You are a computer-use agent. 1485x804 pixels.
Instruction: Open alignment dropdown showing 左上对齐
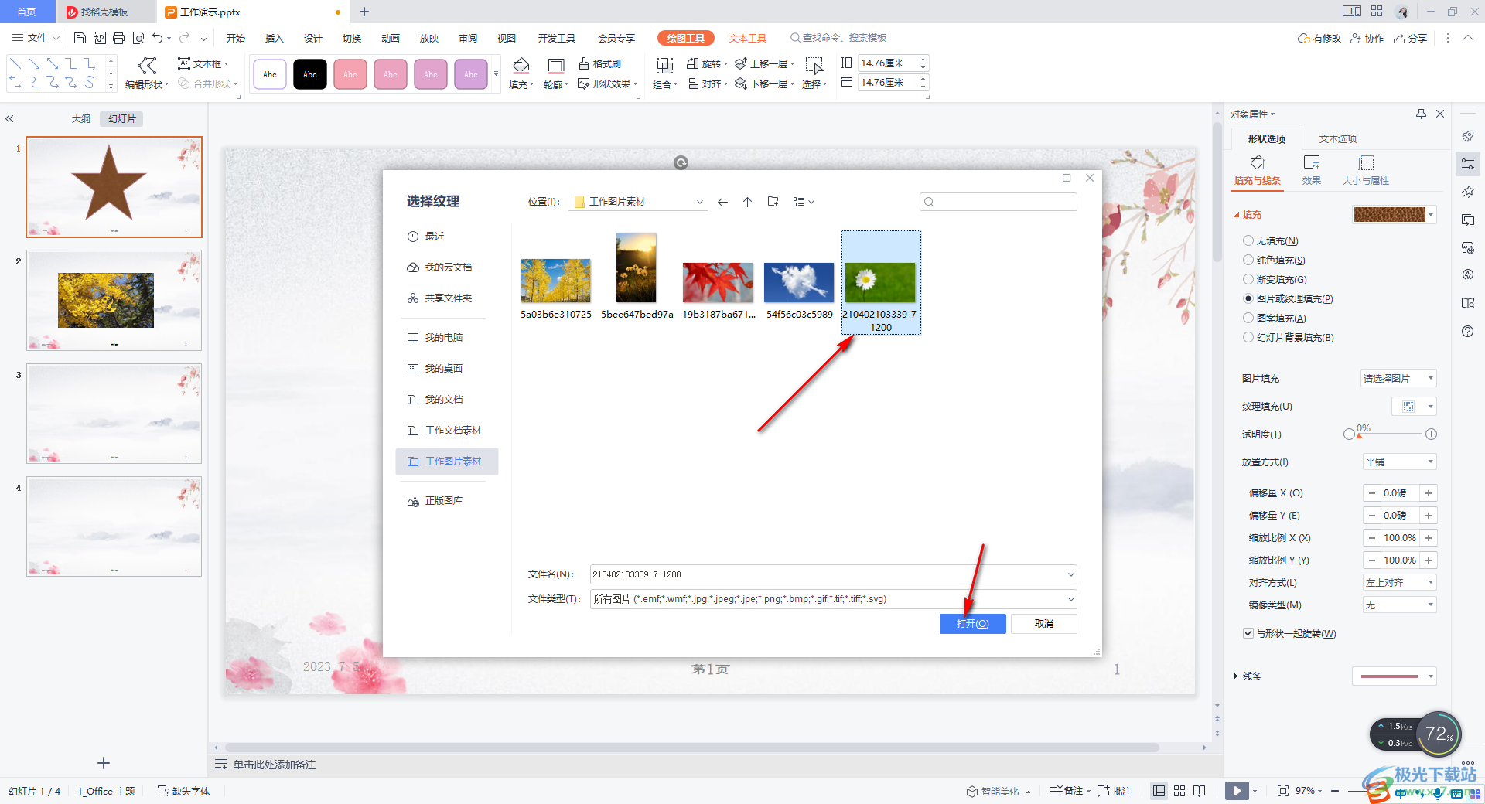click(1399, 582)
